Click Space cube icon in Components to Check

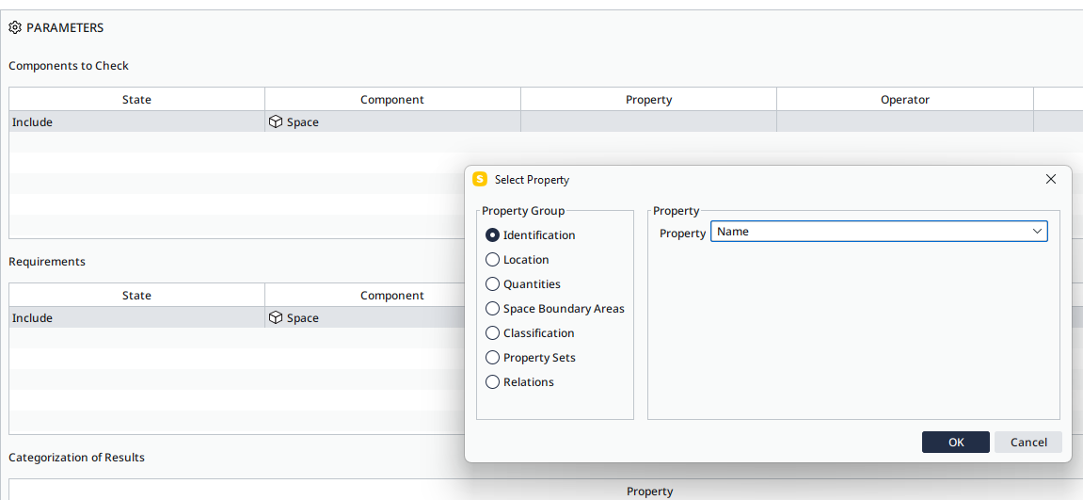pyautogui.click(x=276, y=122)
